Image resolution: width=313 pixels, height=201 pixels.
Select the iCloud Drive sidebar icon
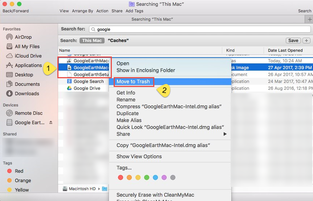[x=9, y=56]
